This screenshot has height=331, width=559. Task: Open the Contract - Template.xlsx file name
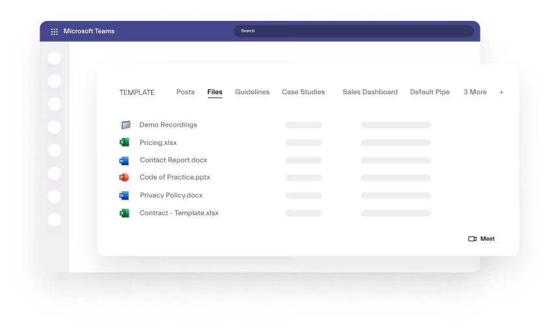click(179, 213)
